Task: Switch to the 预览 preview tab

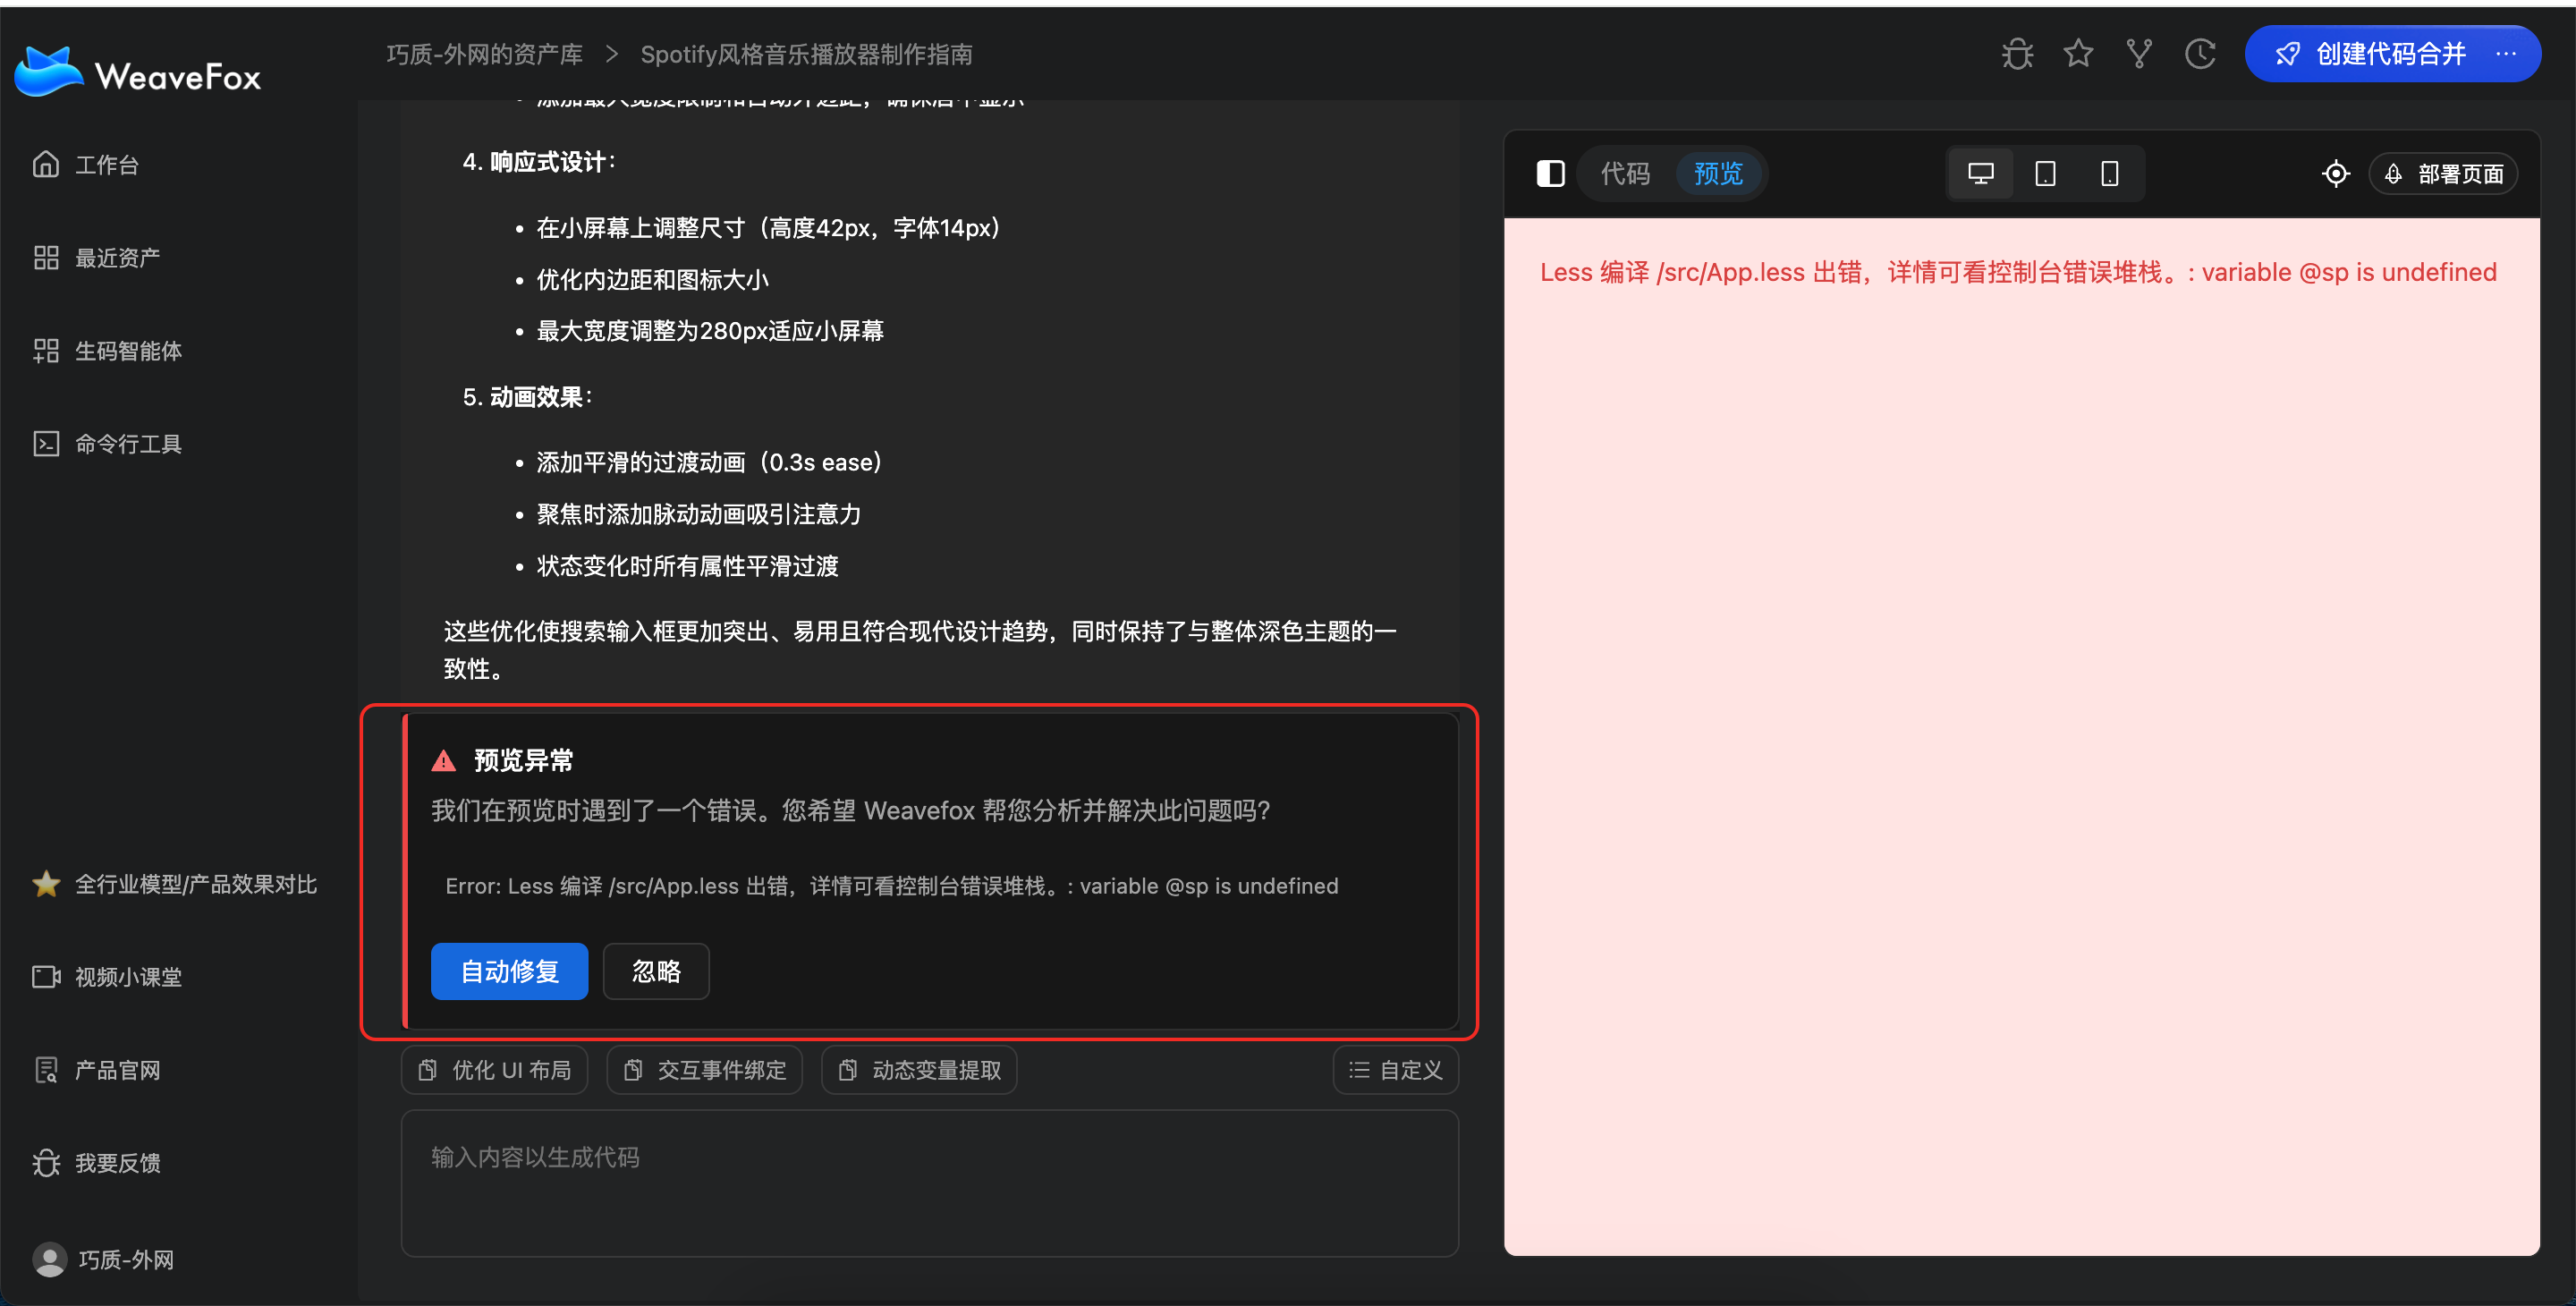Action: pos(1718,174)
